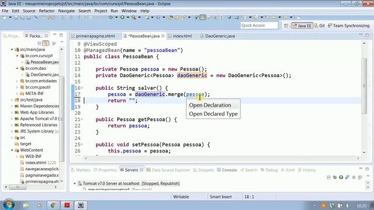The height and width of the screenshot is (210, 374).
Task: Click debug server icon in Servers view toolbar
Action: (335, 177)
